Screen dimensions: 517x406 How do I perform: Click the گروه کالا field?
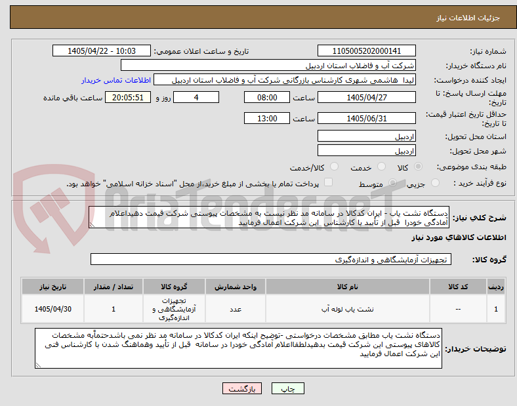point(271,259)
